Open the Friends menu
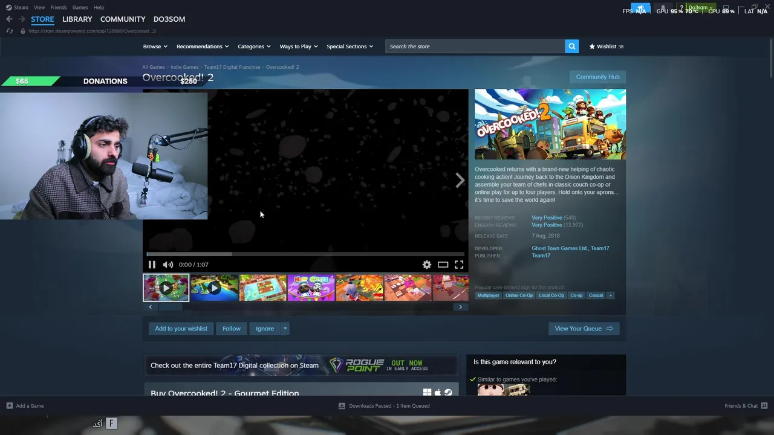The height and width of the screenshot is (435, 774). tap(59, 7)
